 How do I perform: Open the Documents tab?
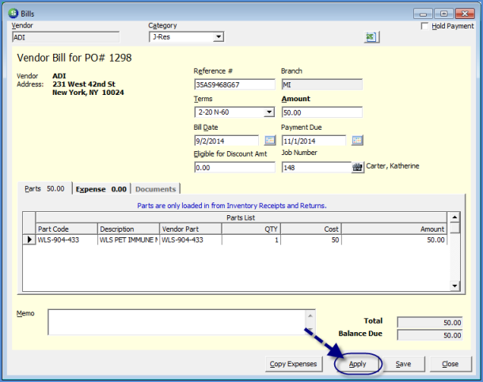click(x=155, y=189)
